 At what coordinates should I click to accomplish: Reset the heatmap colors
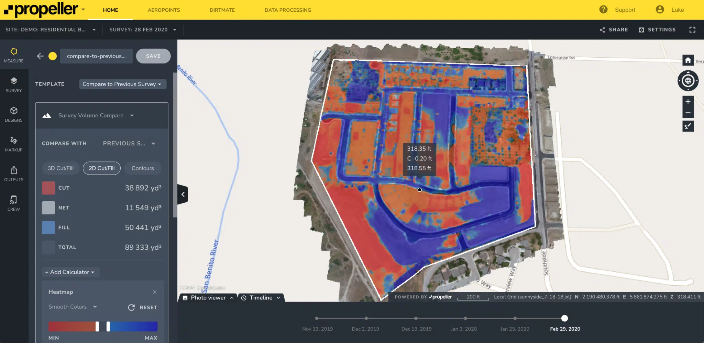(143, 307)
